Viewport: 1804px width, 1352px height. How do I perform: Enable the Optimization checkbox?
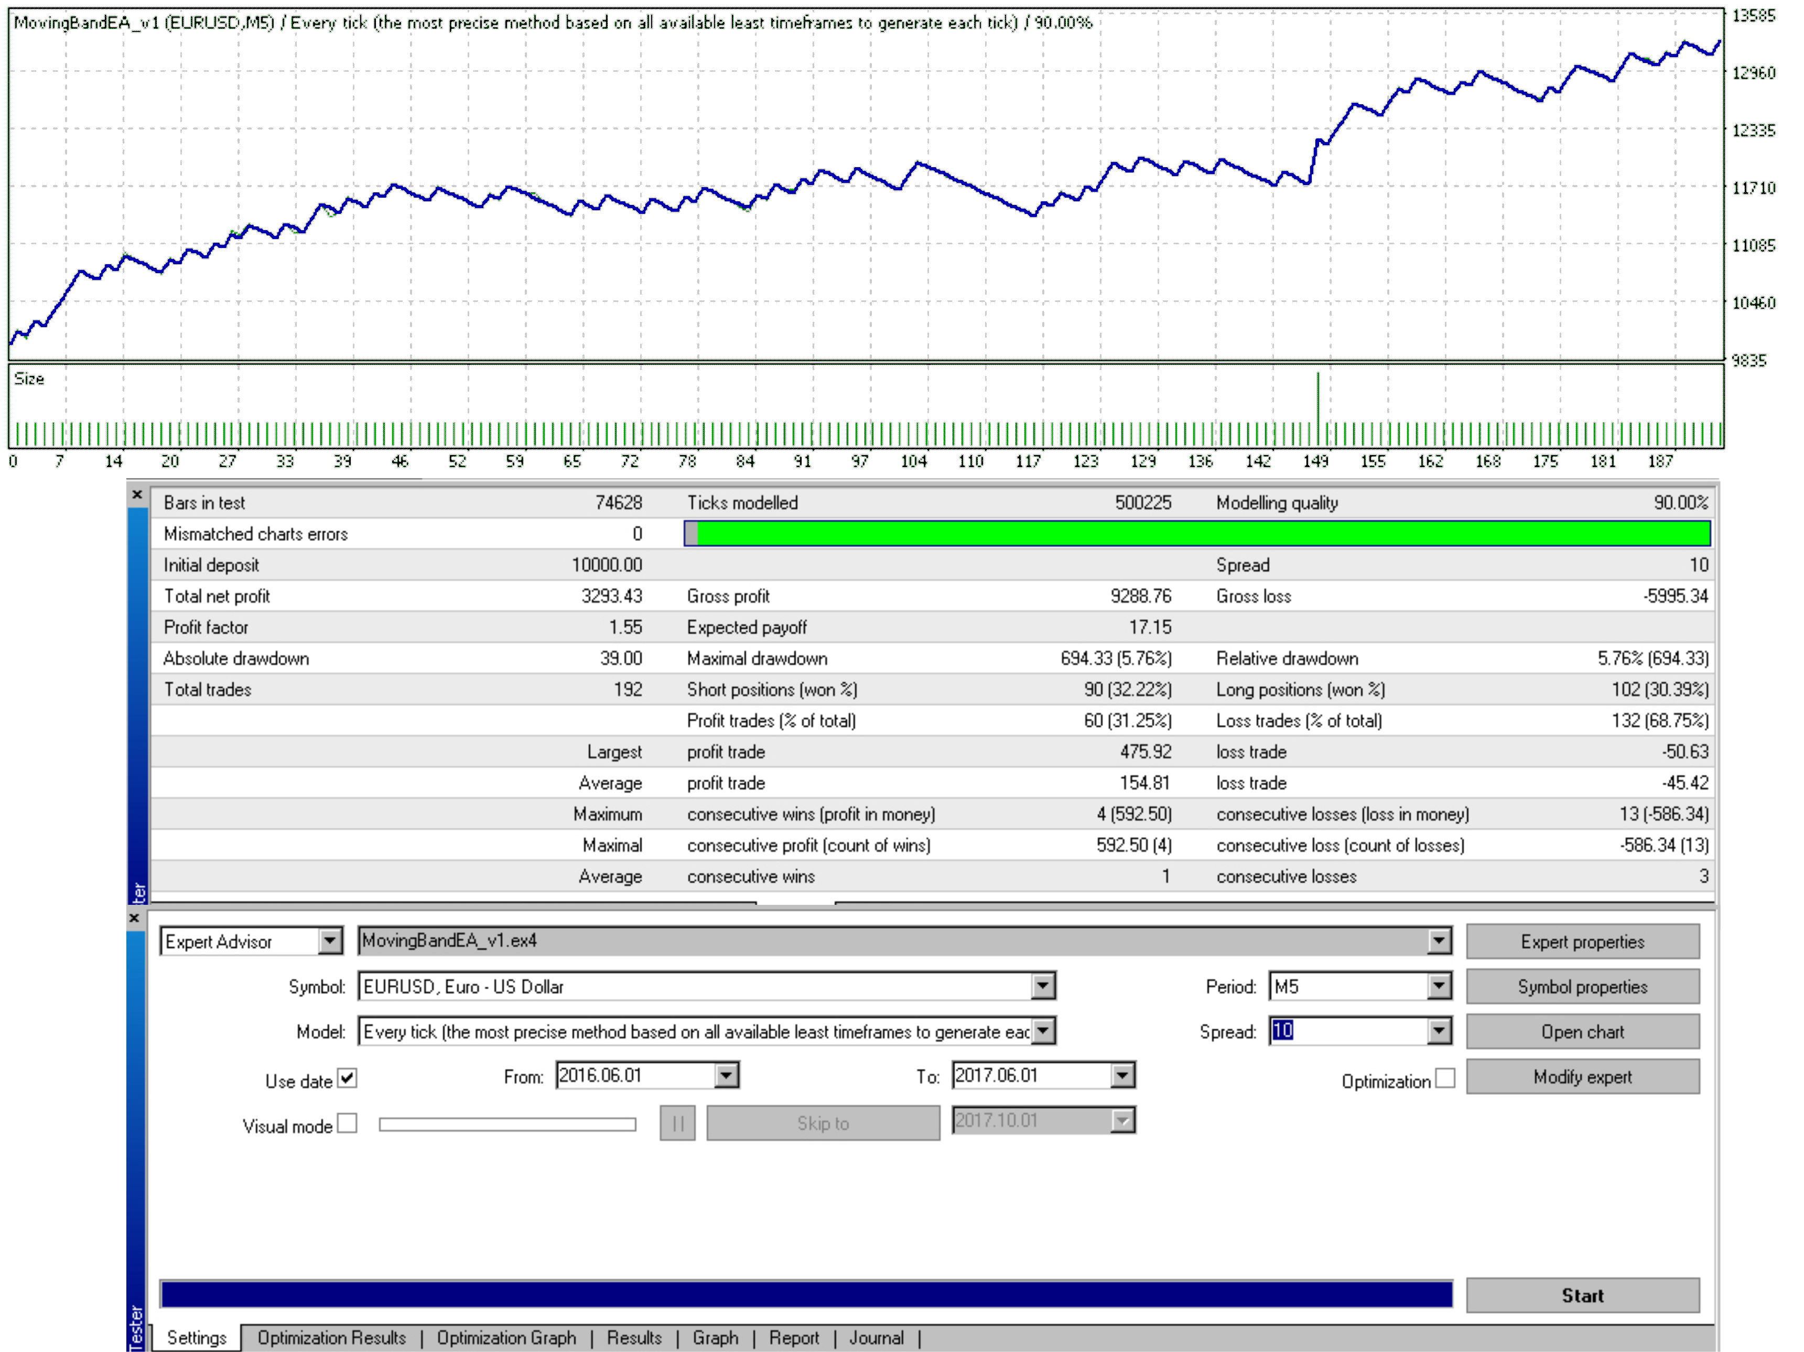coord(1444,1078)
